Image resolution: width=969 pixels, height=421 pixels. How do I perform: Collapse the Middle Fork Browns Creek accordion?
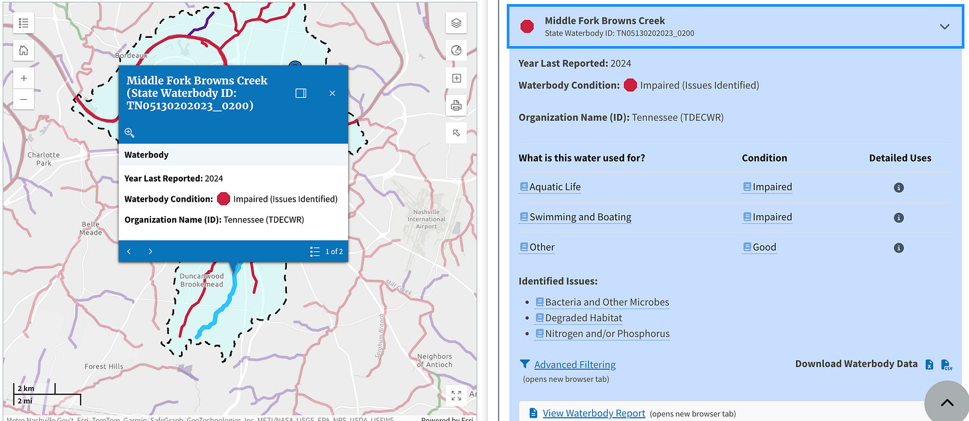point(944,27)
